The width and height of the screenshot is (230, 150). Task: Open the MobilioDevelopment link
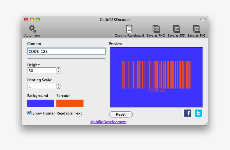108,122
